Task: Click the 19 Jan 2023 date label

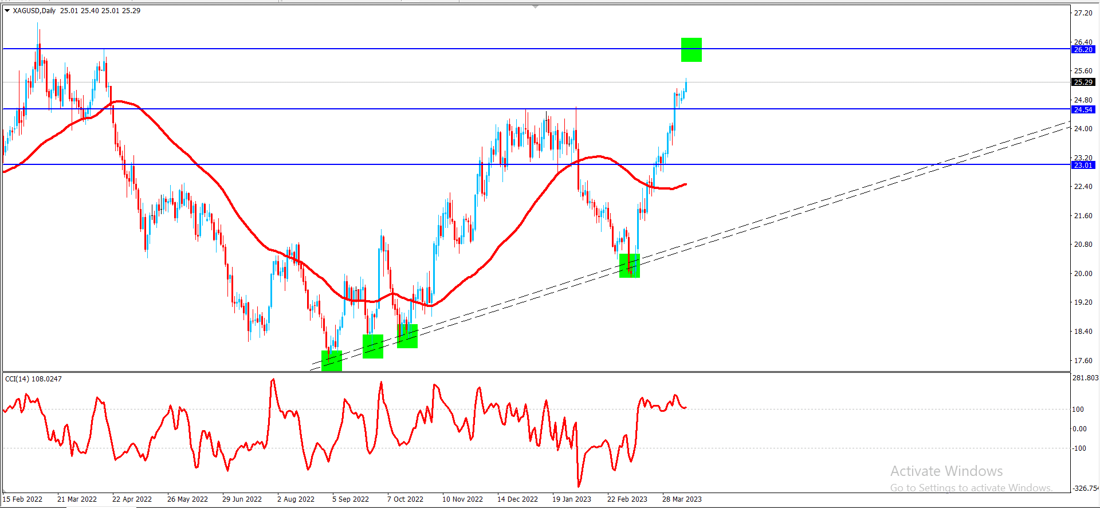Action: [x=572, y=499]
